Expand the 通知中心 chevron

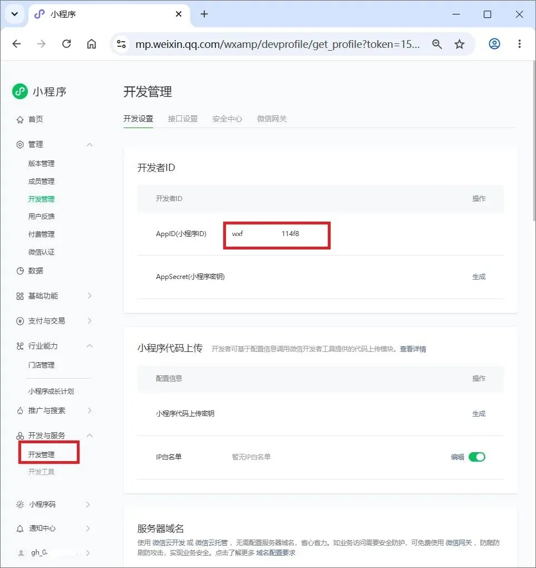point(88,528)
